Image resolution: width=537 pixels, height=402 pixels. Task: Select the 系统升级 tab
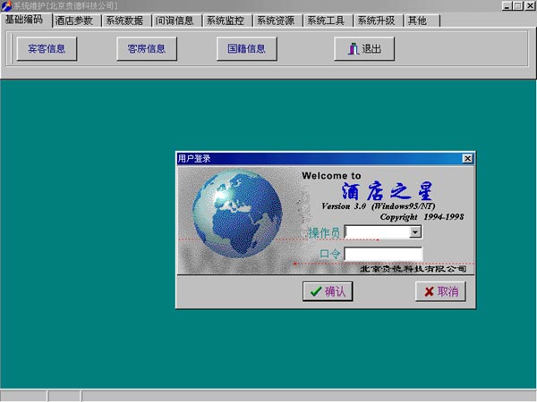pos(379,21)
